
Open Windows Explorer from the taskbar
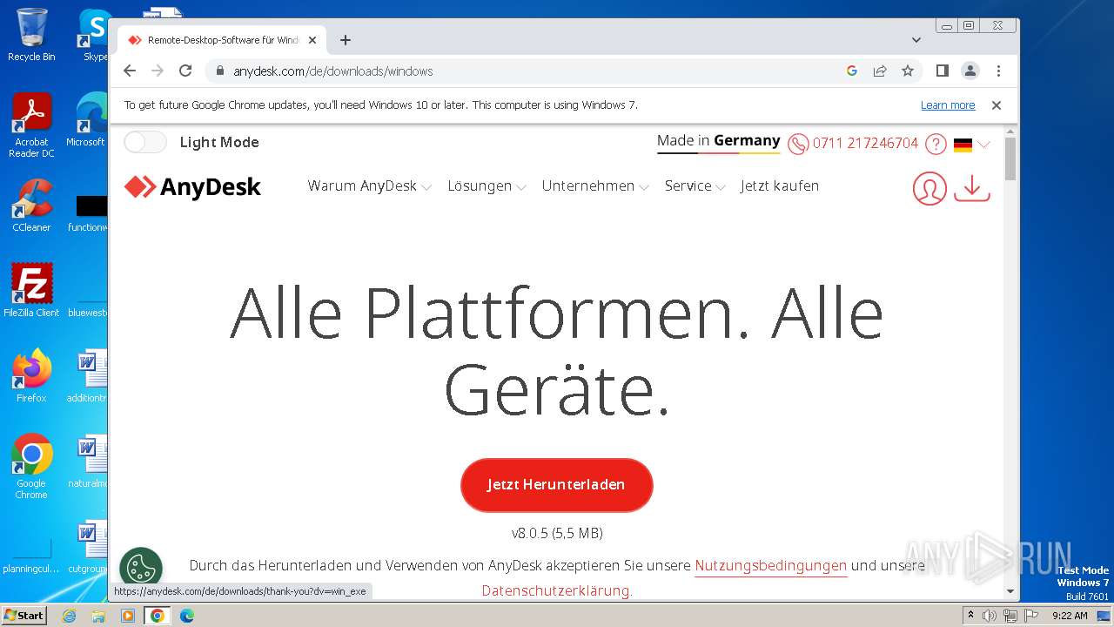(98, 616)
